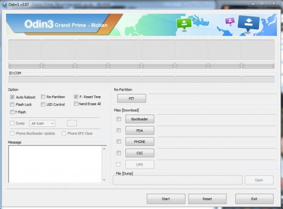This screenshot has width=283, height=209.
Task: Start the flashing process
Action: 166,199
